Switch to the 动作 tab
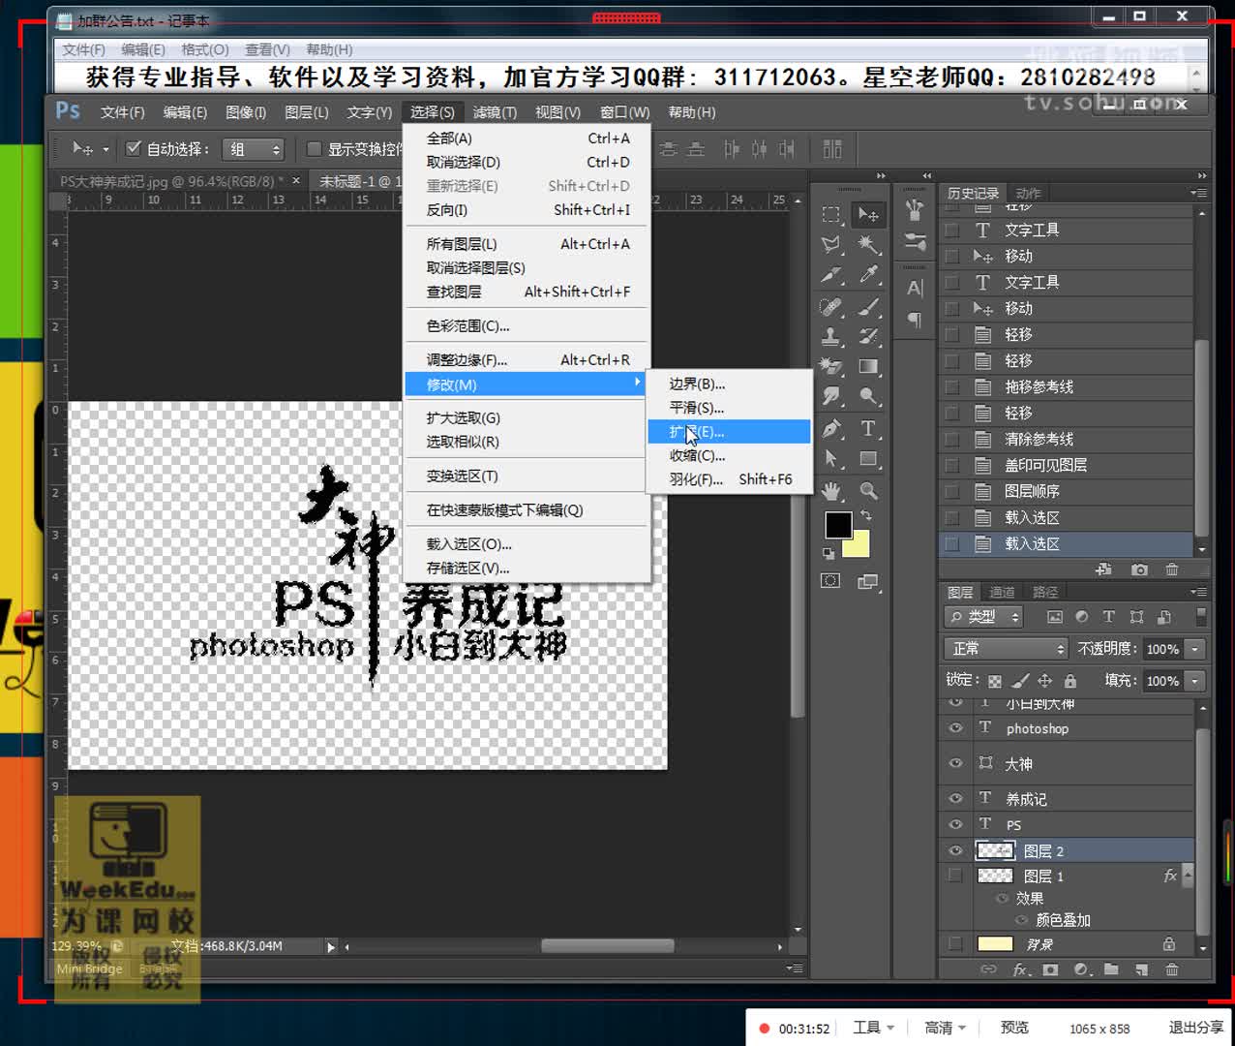The height and width of the screenshot is (1046, 1235). (1028, 193)
